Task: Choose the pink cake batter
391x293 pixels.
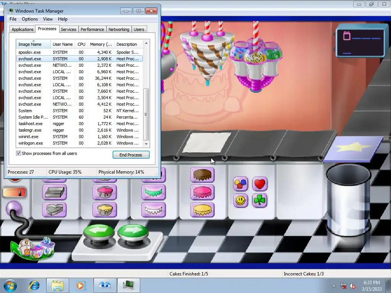Action: [105, 192]
